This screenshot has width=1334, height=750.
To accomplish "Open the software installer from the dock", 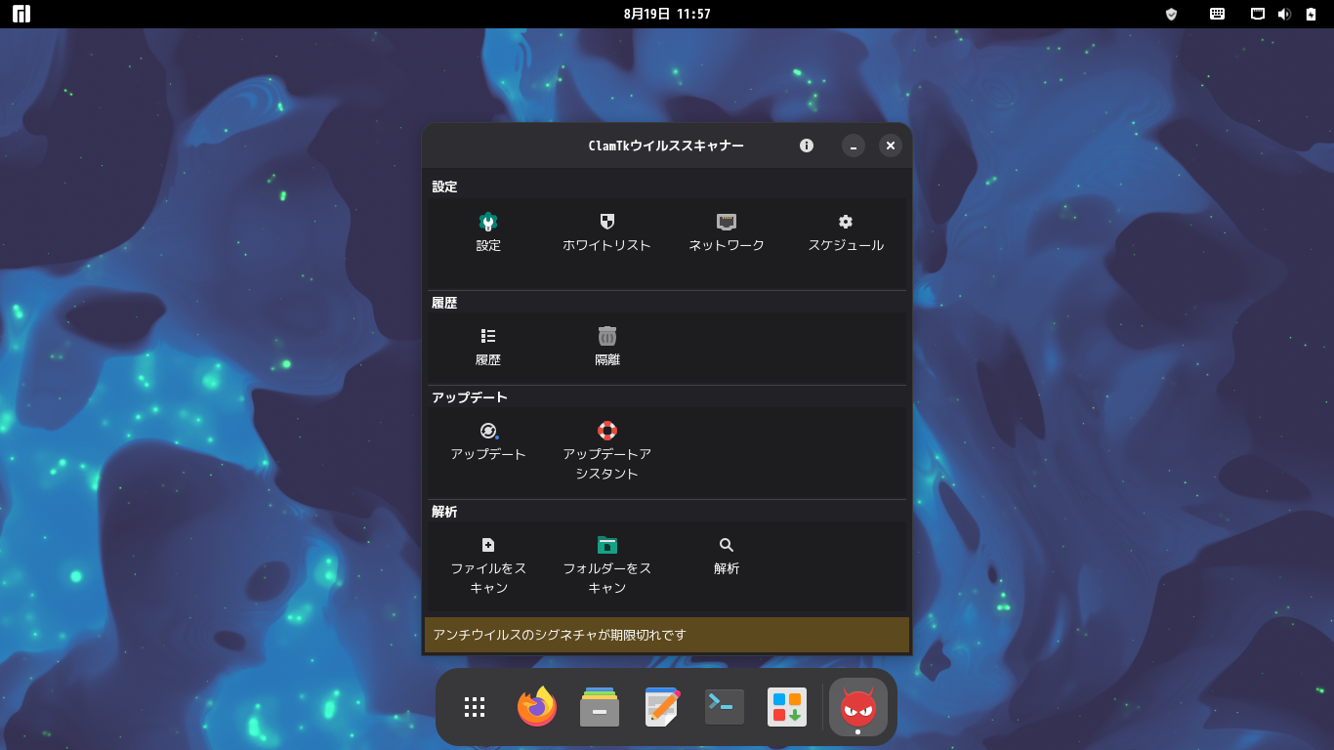I will (x=787, y=707).
